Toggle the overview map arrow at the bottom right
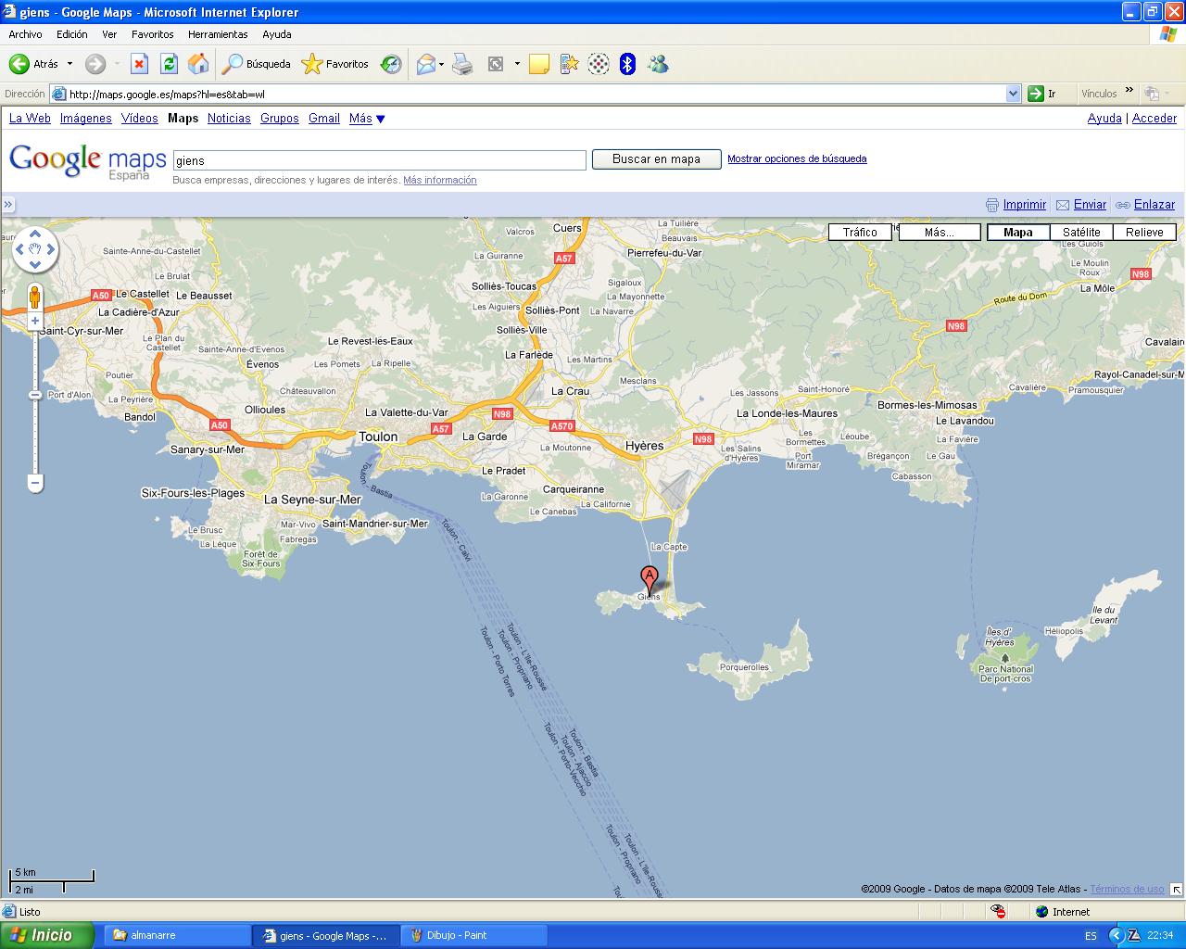Viewport: 1186px width, 949px height. [1177, 889]
